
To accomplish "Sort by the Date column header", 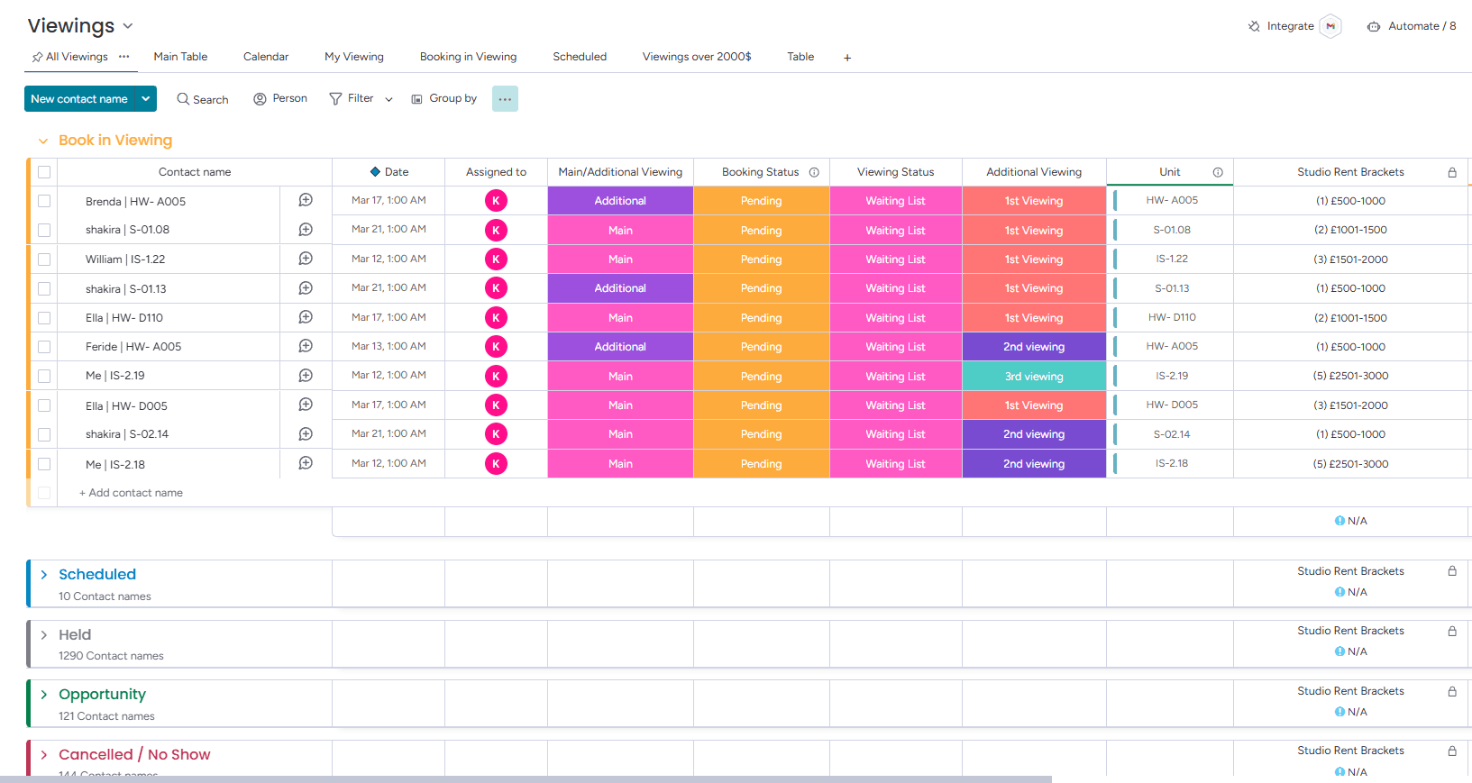I will [x=389, y=172].
